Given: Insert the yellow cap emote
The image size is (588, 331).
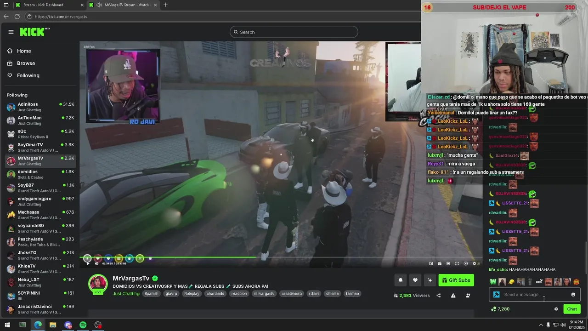Looking at the screenshot, I should point(512,282).
